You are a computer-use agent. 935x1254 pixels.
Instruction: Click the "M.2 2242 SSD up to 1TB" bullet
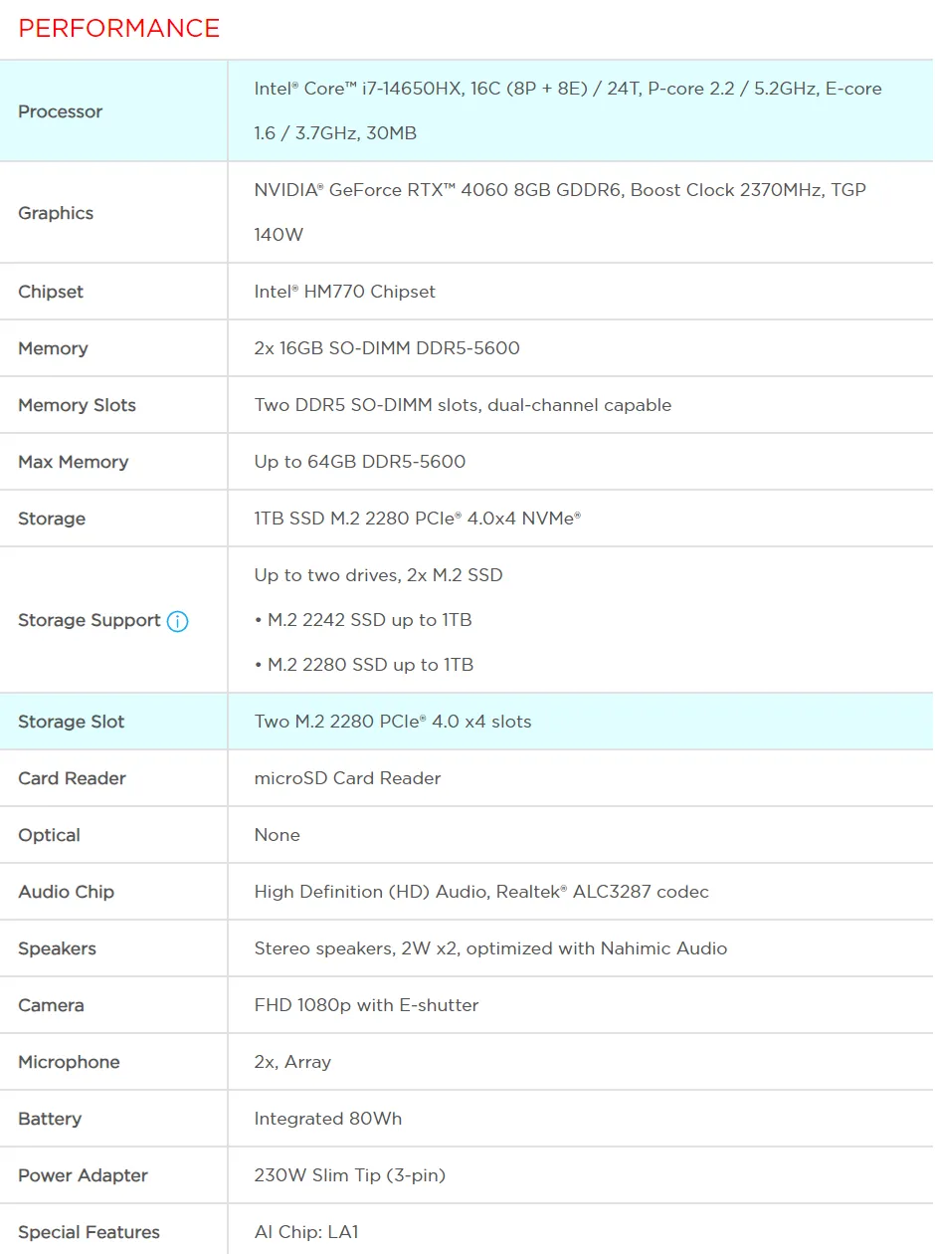tap(363, 620)
